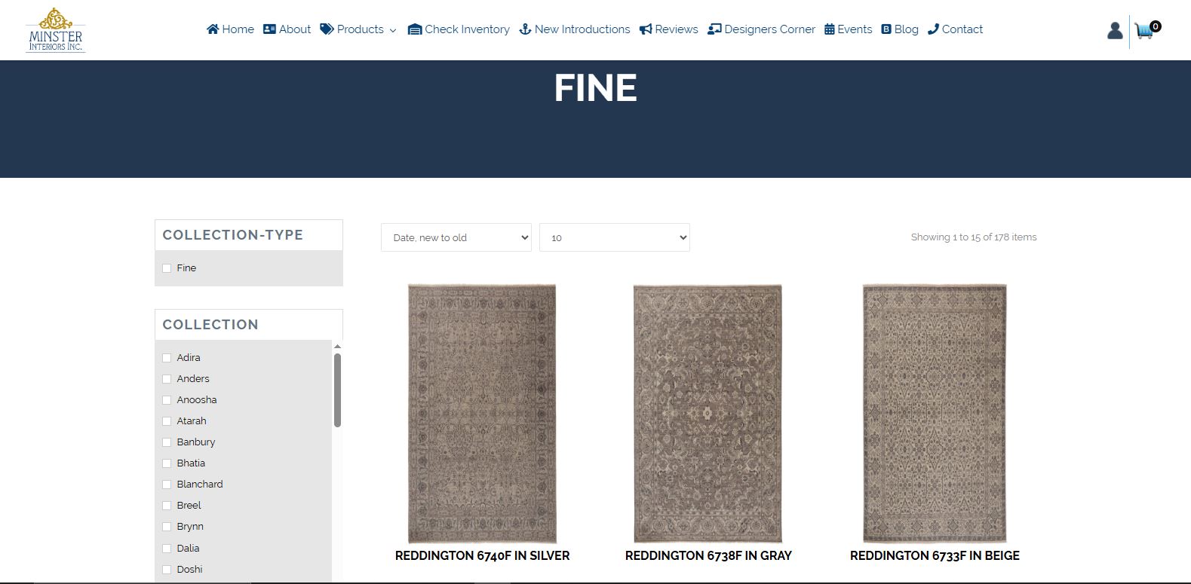Click the FINE page title
This screenshot has height=584, width=1191.
pyautogui.click(x=595, y=87)
